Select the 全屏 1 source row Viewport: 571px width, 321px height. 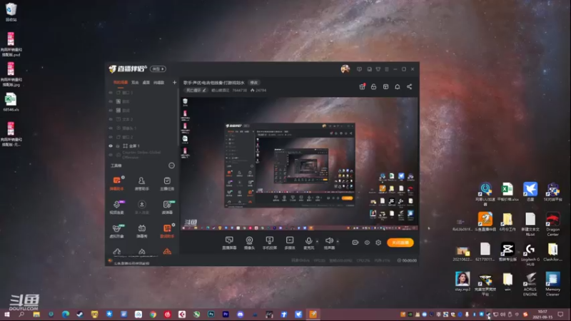(142, 146)
